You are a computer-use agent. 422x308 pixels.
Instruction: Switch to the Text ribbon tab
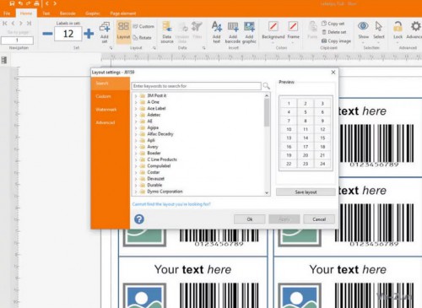click(46, 14)
